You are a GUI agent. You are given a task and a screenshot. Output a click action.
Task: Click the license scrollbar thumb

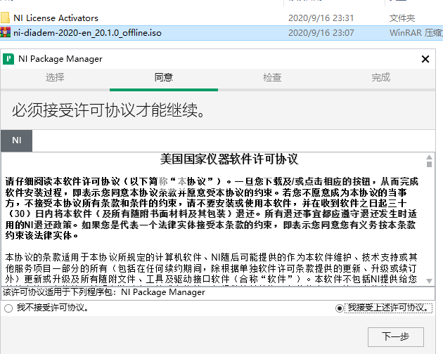click(429, 164)
